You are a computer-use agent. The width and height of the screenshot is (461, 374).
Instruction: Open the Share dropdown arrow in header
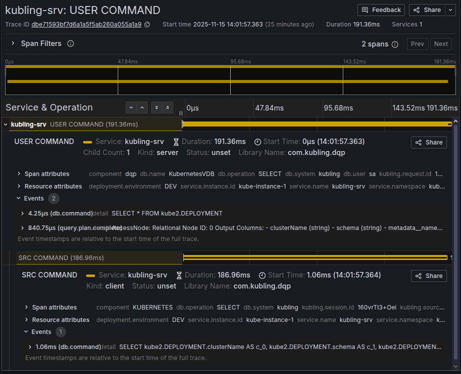tap(450, 10)
